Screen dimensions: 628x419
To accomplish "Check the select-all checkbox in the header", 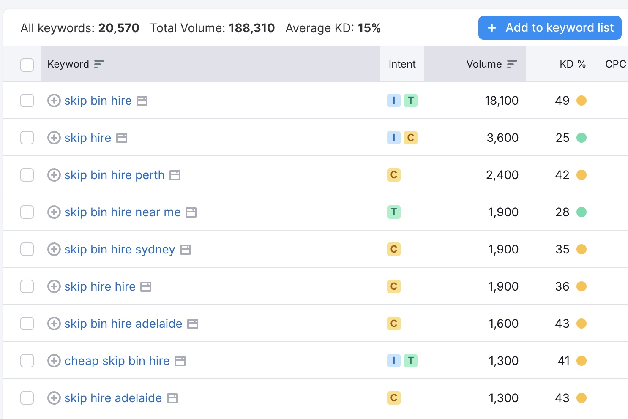I will [x=27, y=64].
